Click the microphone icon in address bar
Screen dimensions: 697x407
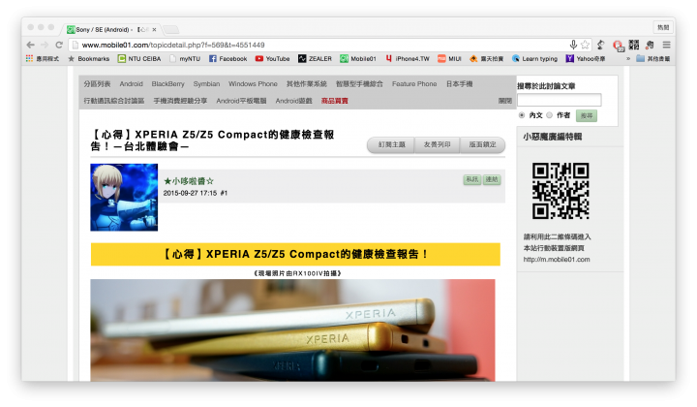[573, 45]
